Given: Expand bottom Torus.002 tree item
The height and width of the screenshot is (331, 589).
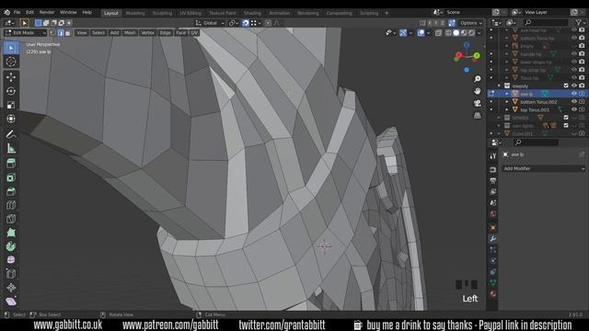Looking at the screenshot, I should 507,102.
